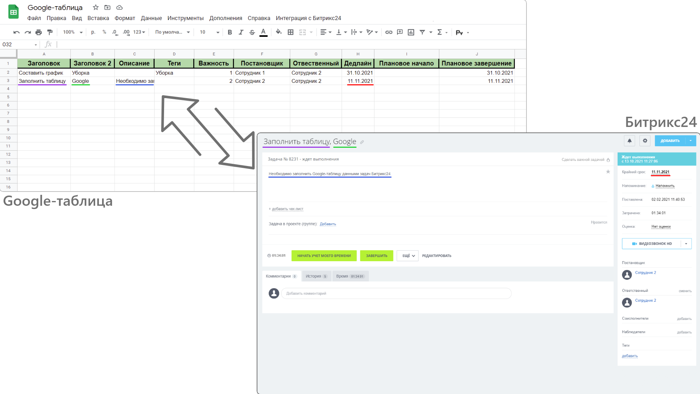
Task: Open the font size dropdown
Action: 218,32
